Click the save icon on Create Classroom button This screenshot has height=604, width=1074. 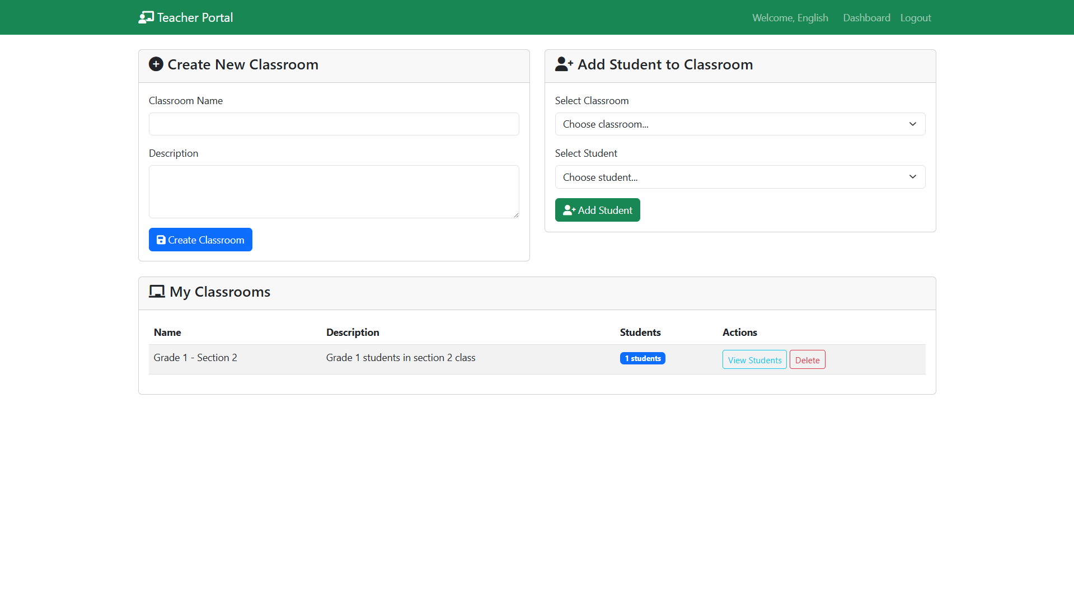(x=161, y=240)
